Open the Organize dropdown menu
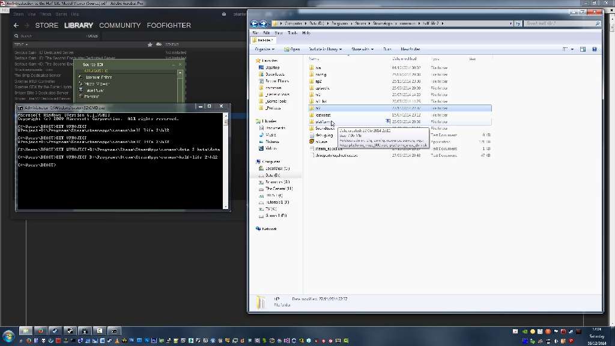Viewport: 615px width, 346px height. pyautogui.click(x=264, y=49)
